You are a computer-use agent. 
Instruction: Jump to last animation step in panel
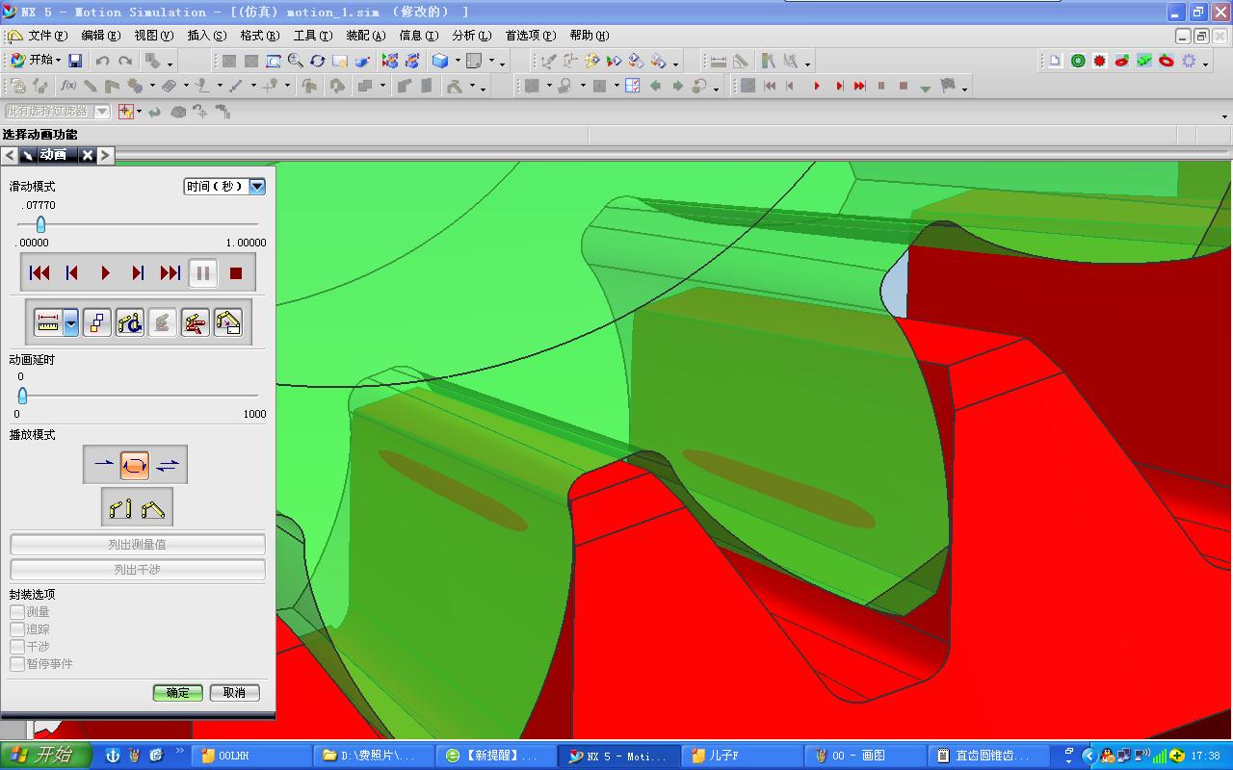171,273
